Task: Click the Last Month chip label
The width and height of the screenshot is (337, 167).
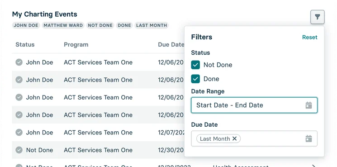Action: [215, 138]
